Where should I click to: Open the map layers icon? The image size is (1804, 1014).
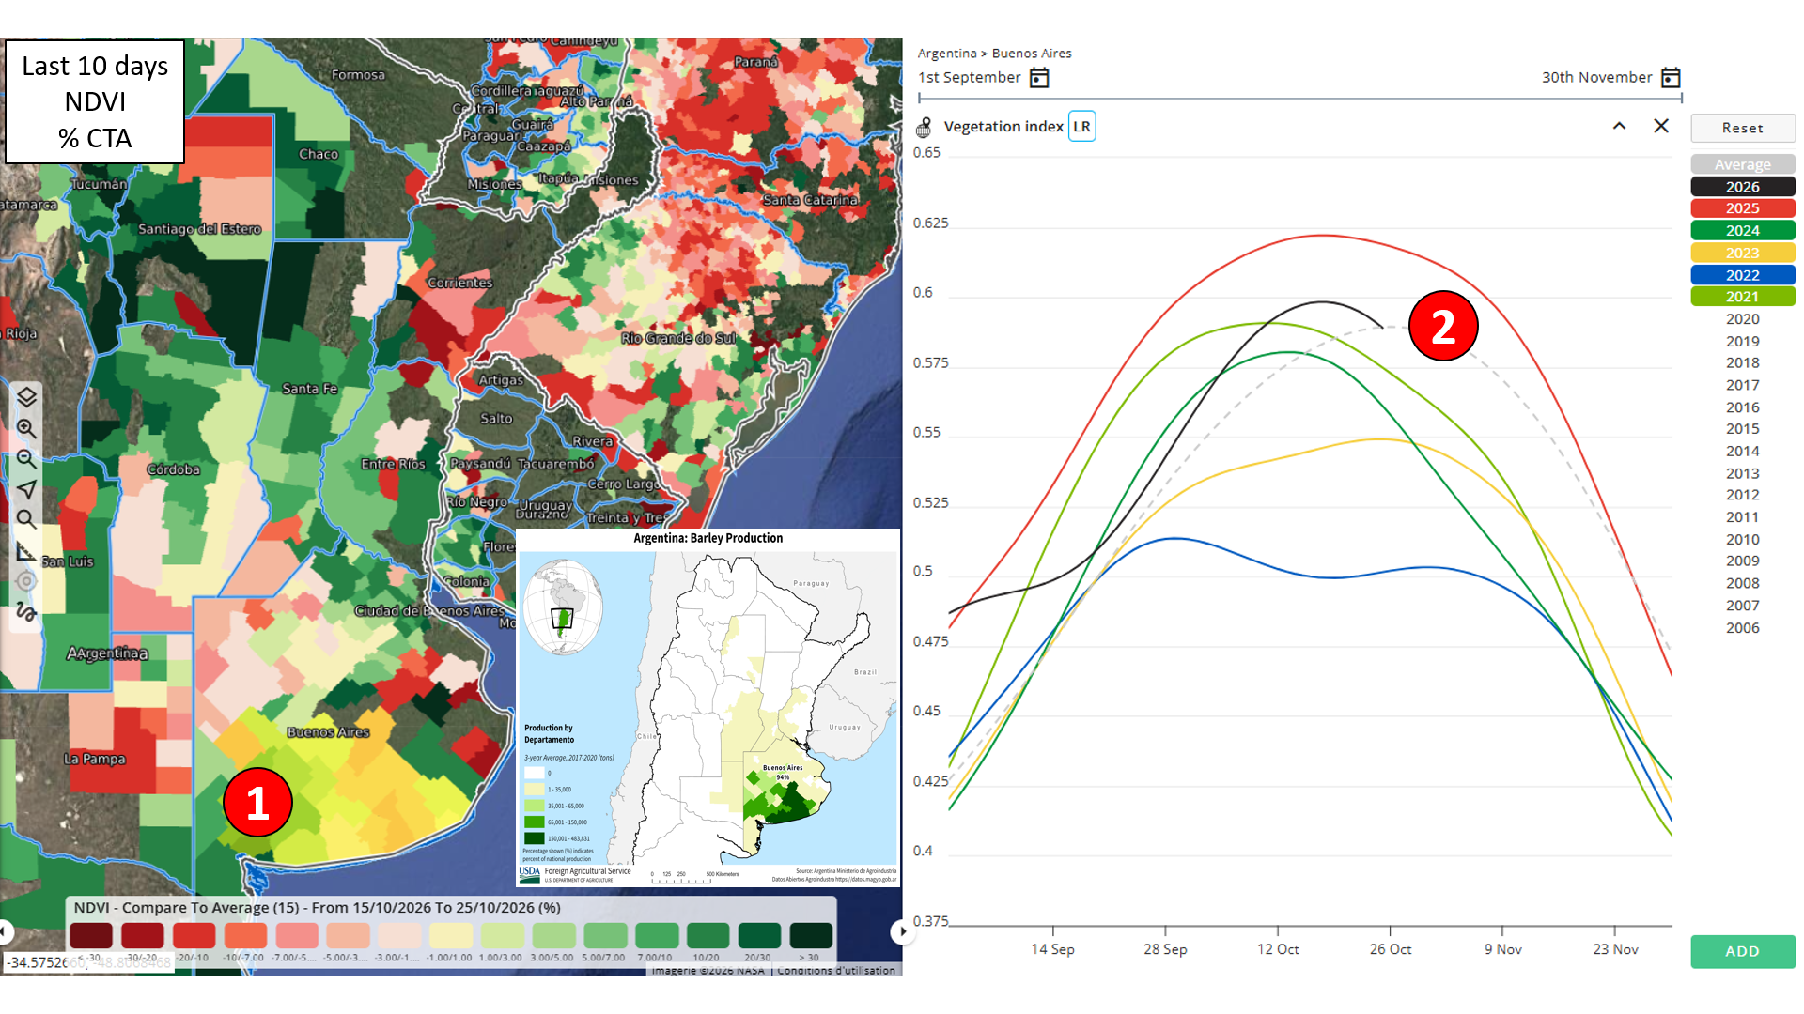[26, 397]
